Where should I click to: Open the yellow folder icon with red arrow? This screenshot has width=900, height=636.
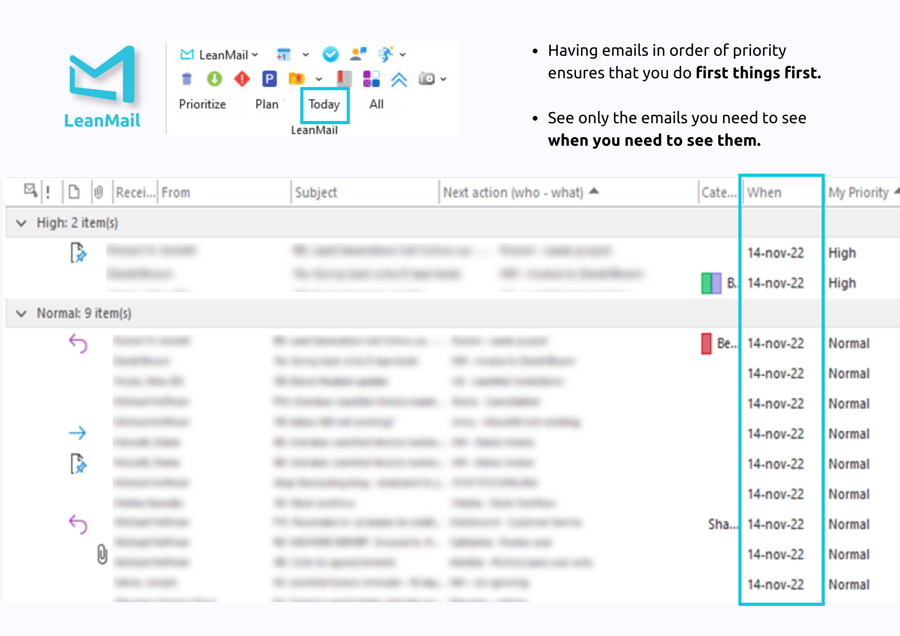tap(297, 79)
